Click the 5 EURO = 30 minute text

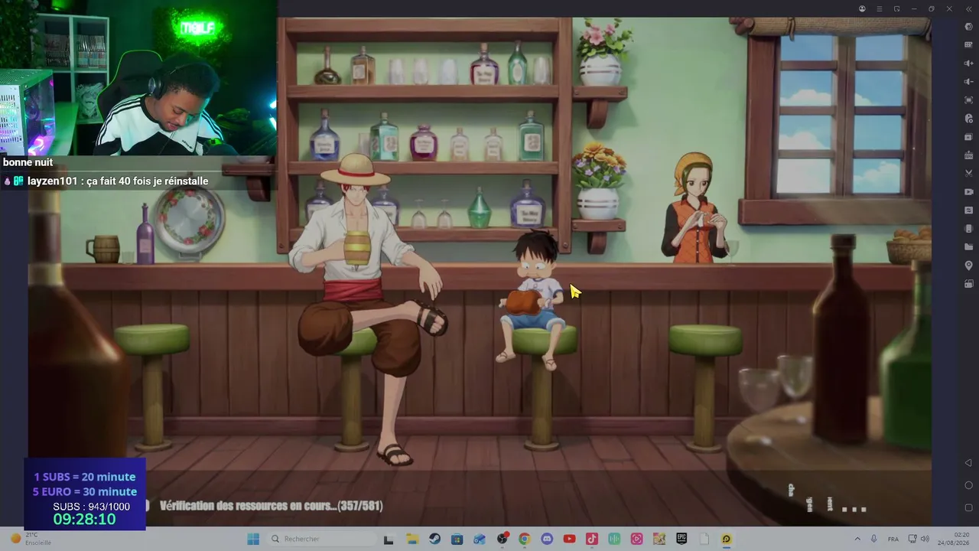tap(85, 491)
